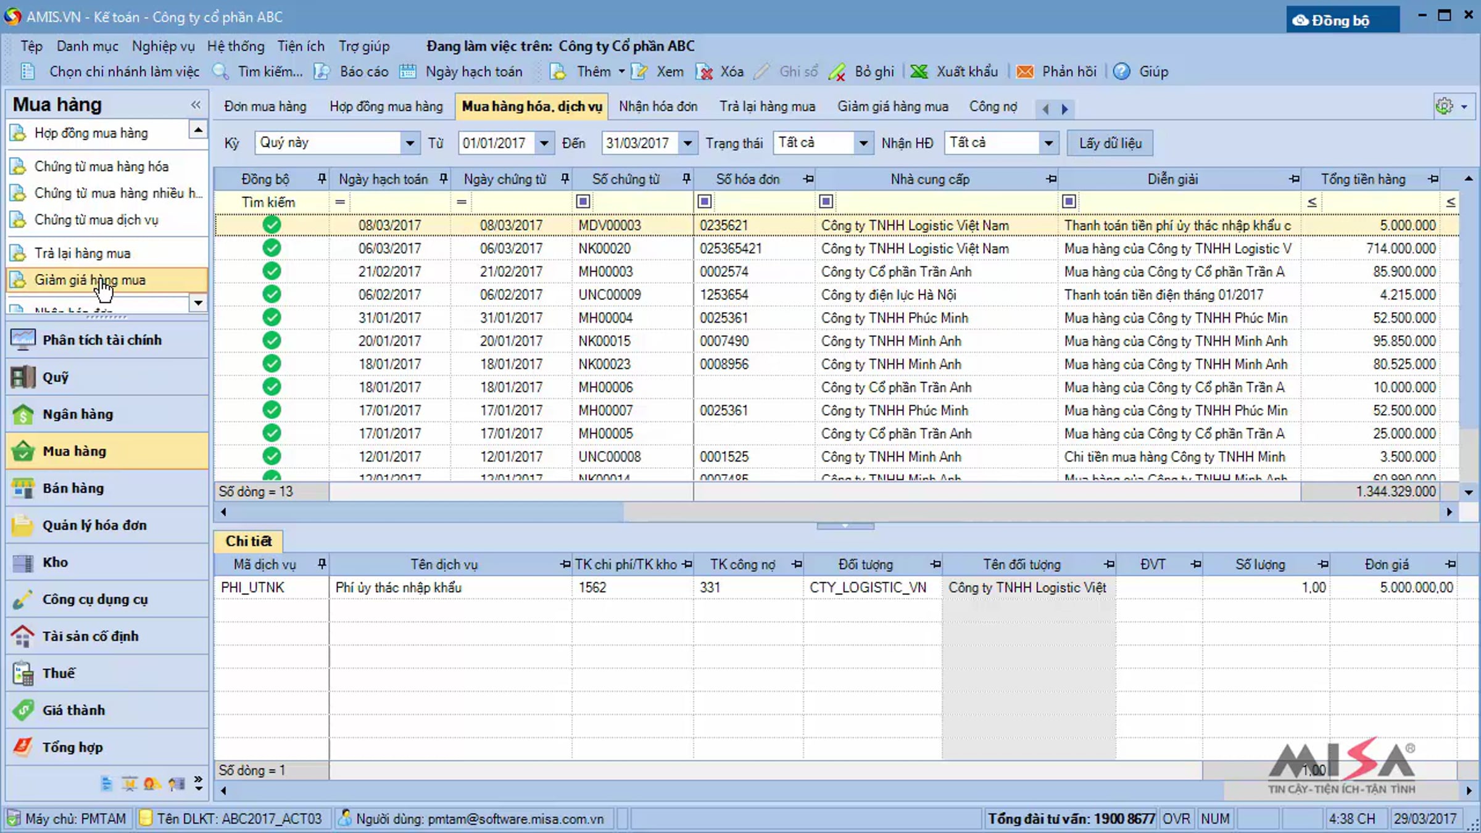The height and width of the screenshot is (833, 1481).
Task: Click the Chọn chi nhánh làm việc icon
Action: [x=28, y=72]
